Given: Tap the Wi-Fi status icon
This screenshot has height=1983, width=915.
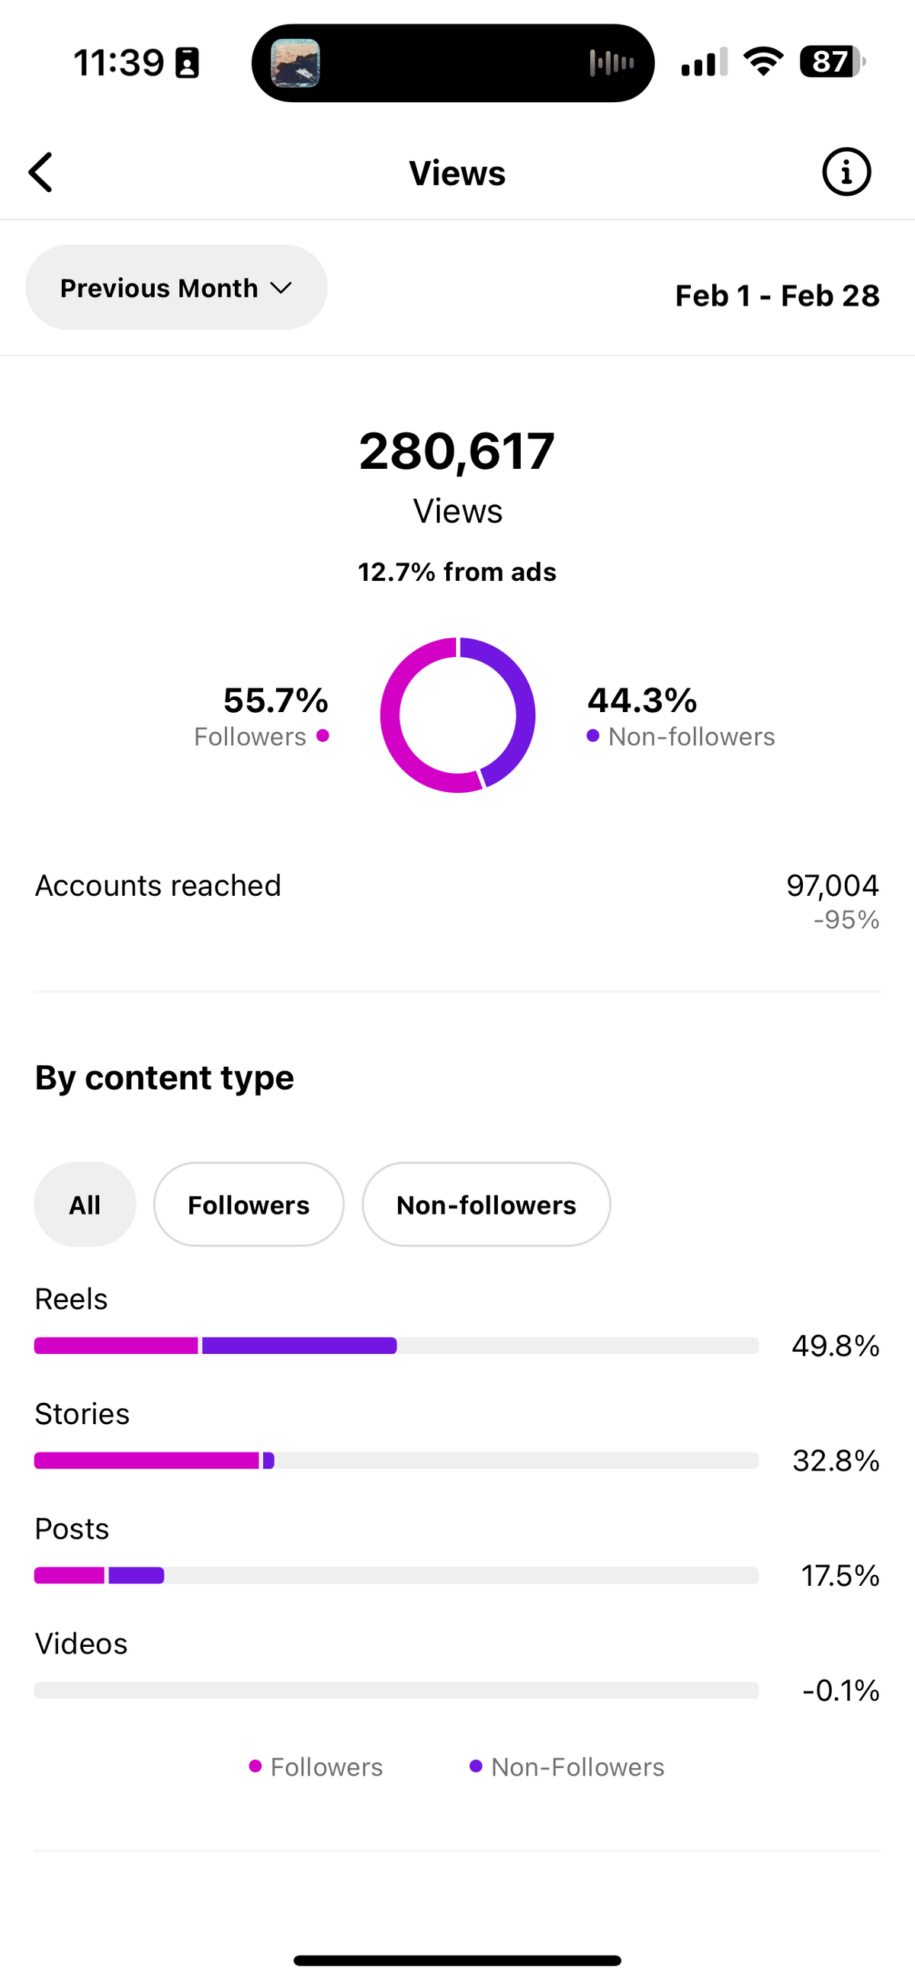Looking at the screenshot, I should click(763, 62).
